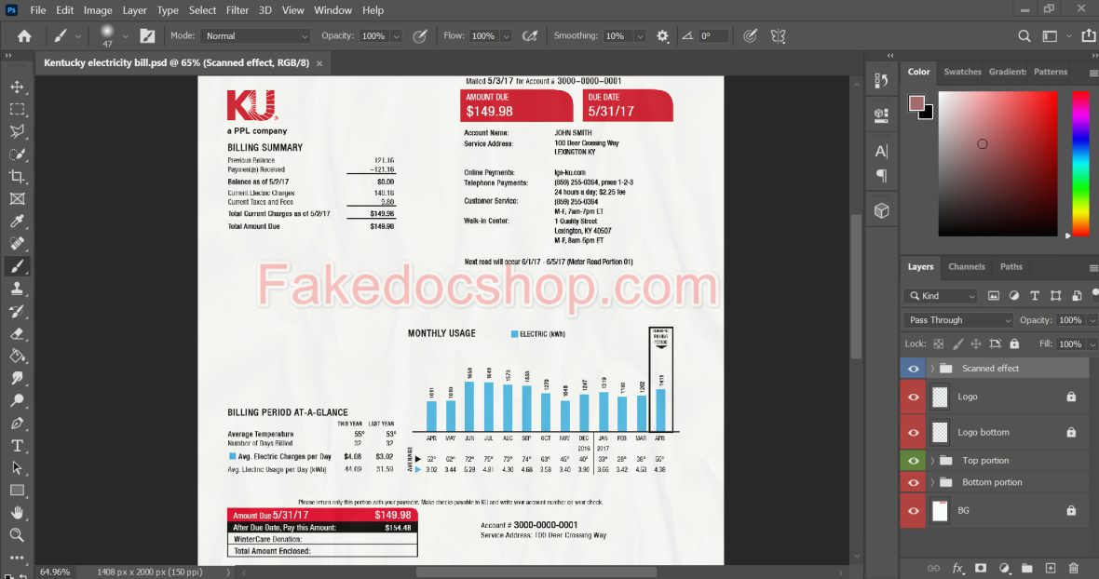Toggle pressure for opacity
This screenshot has height=579, width=1099.
pyautogui.click(x=420, y=35)
